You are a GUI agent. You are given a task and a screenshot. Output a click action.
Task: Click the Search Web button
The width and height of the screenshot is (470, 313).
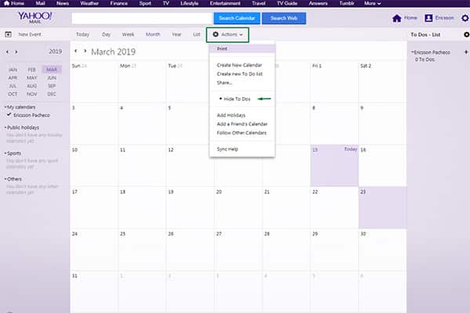284,18
